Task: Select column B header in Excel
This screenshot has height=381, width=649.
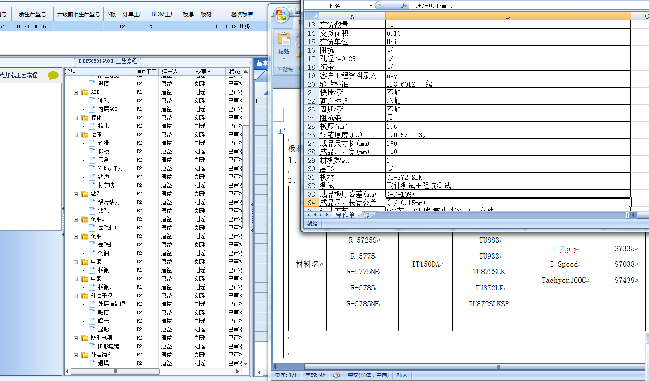Action: pyautogui.click(x=508, y=17)
